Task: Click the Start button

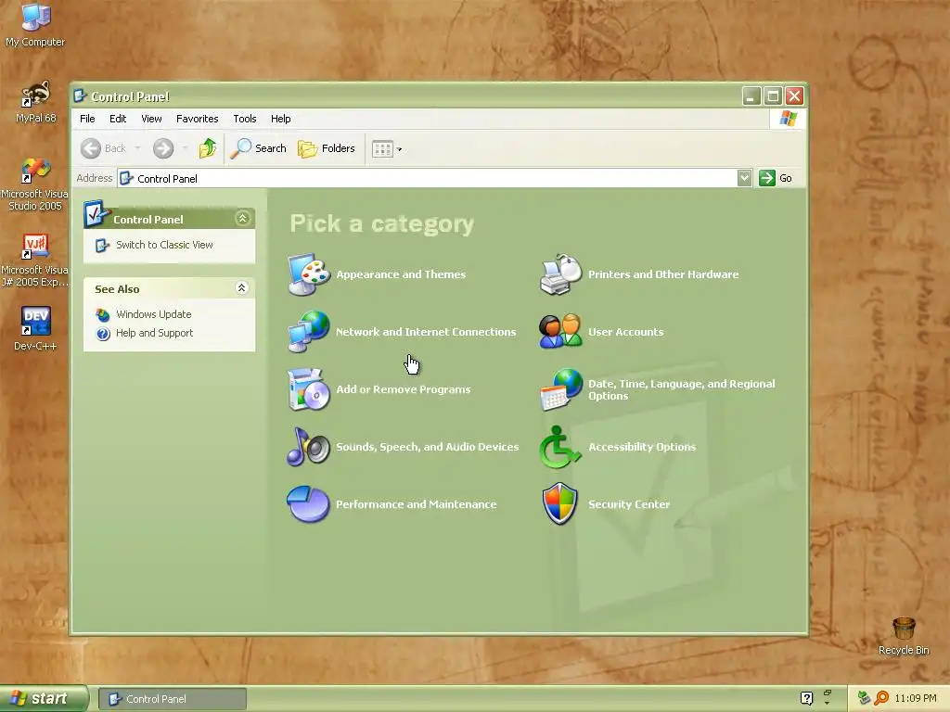Action: coord(45,698)
